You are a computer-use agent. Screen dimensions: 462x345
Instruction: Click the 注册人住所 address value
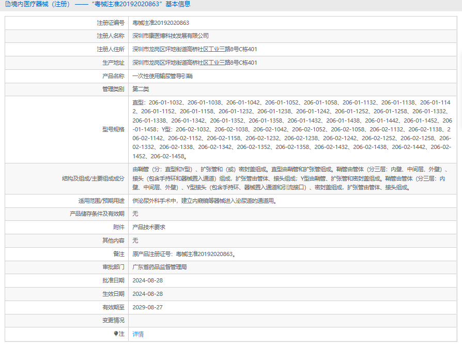194,49
